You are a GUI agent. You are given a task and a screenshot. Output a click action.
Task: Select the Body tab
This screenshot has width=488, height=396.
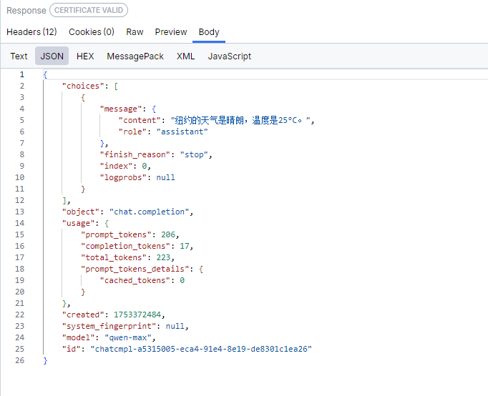pos(209,32)
